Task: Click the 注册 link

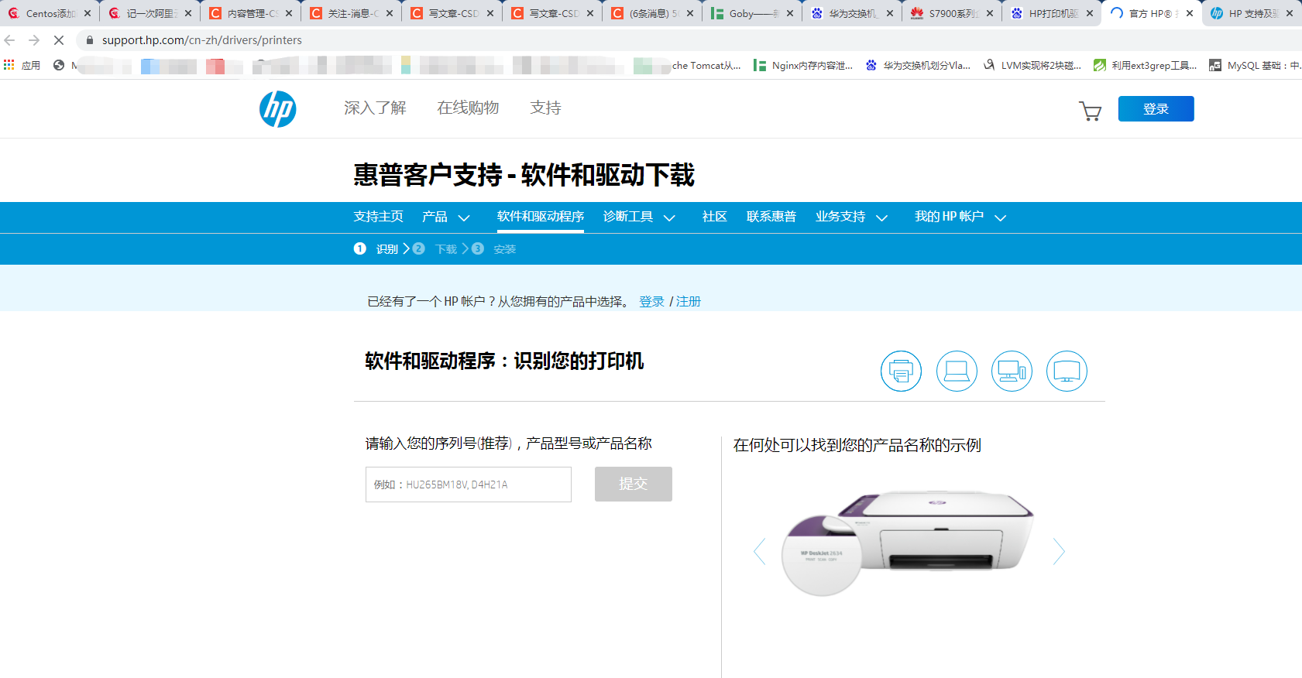Action: pos(689,302)
